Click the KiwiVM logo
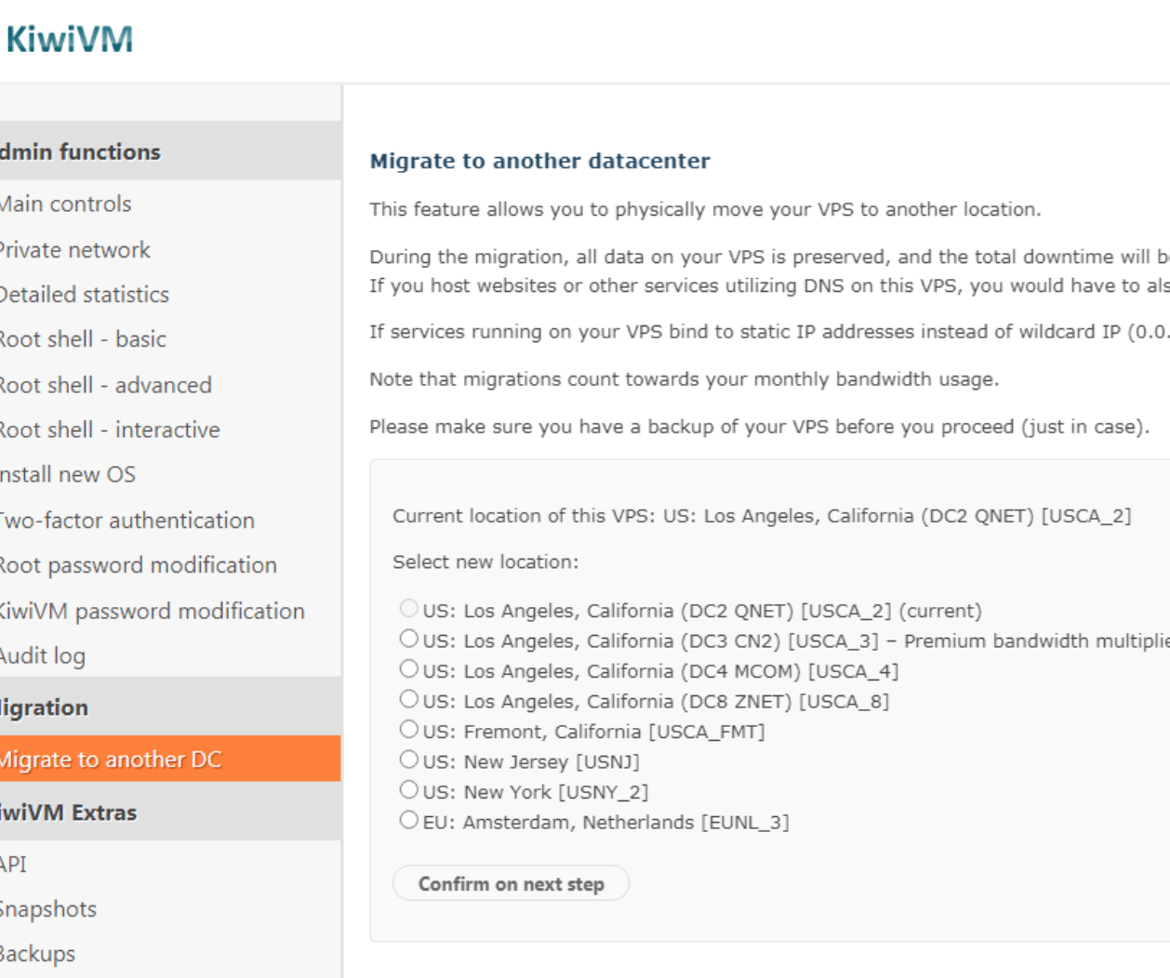This screenshot has width=1170, height=978. click(x=70, y=39)
